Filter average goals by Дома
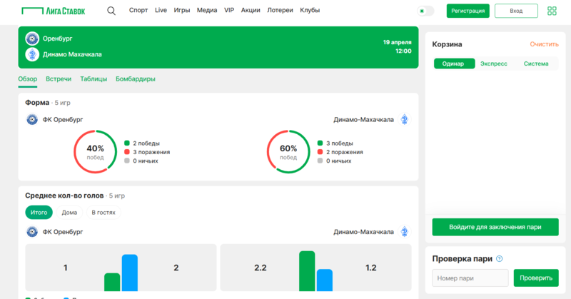This screenshot has height=299, width=571. (x=69, y=212)
